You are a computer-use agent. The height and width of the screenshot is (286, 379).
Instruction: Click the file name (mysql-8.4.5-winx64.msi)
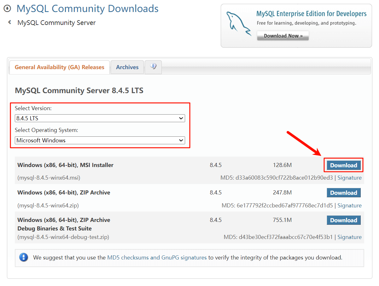[49, 178]
